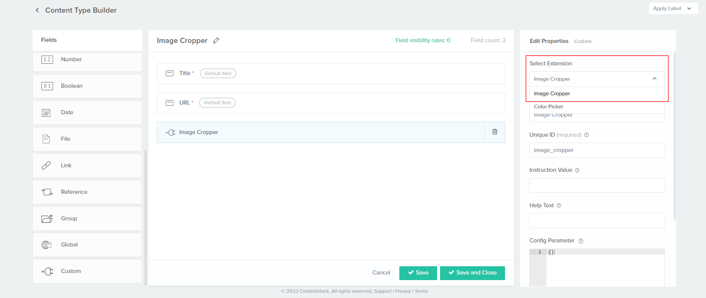Image resolution: width=706 pixels, height=298 pixels.
Task: Click the Default field badge beside URL
Action: click(217, 103)
